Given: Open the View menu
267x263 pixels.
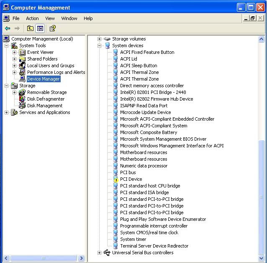Looking at the screenshot, I should [50, 18].
